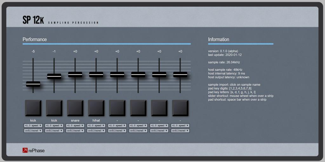
Task: Open the snare strip unfiltered dropdown
Action: tap(75, 131)
